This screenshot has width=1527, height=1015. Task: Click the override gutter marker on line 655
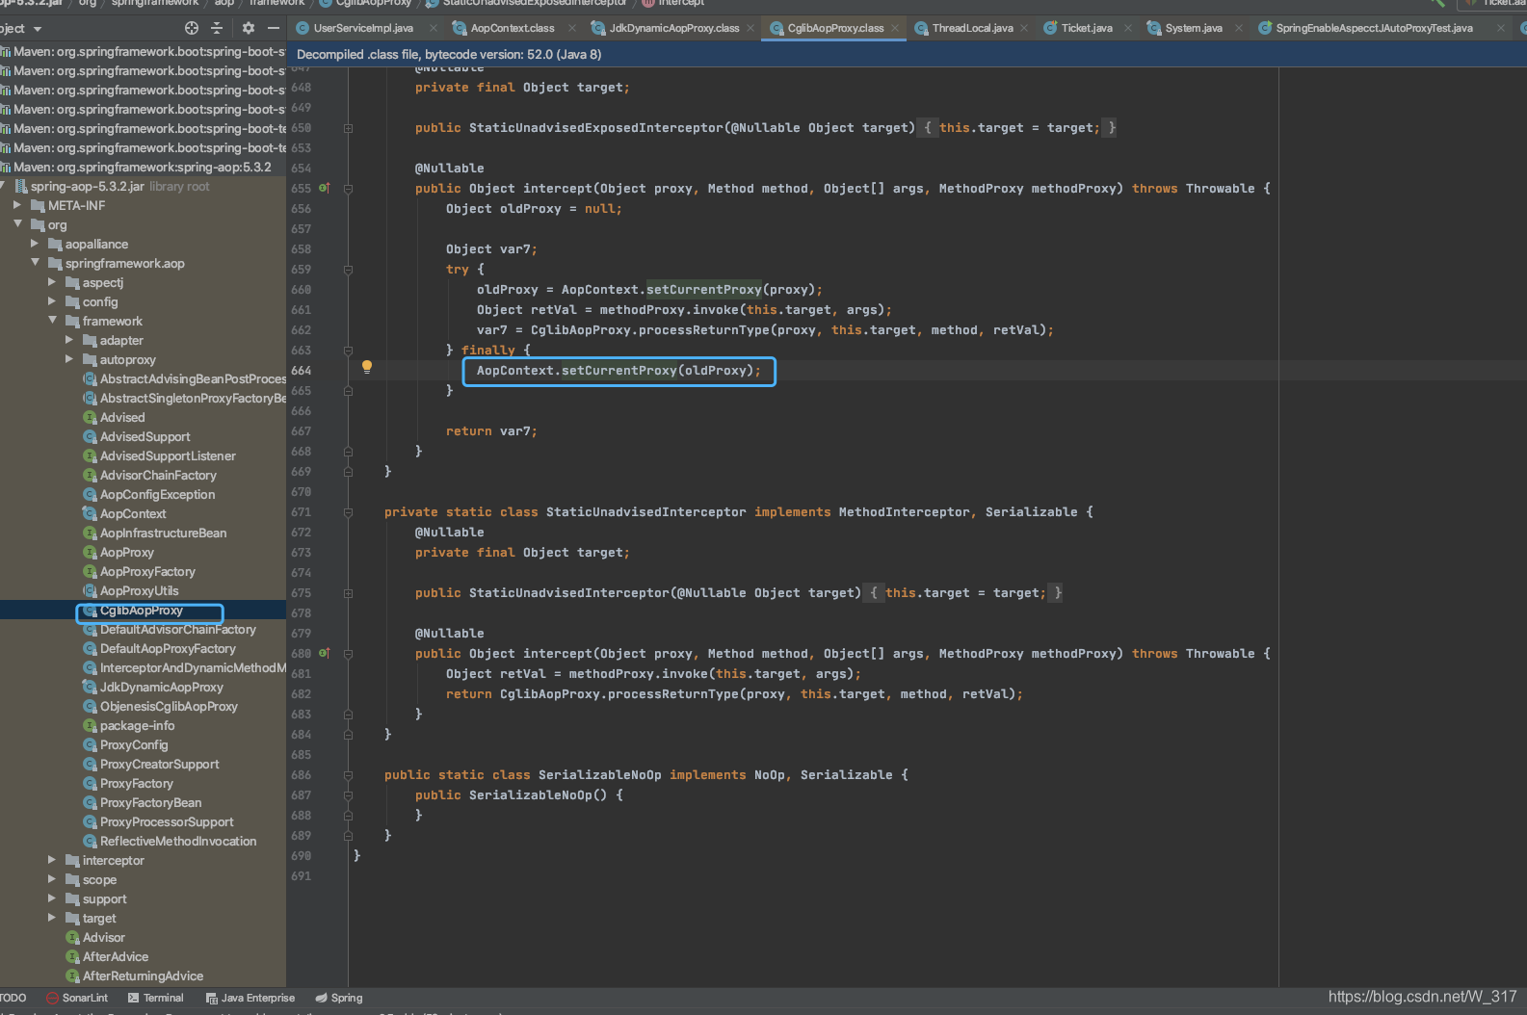pos(325,188)
